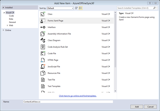The image size is (160, 111).
Task: Click the 'Interface' template name
Action: pyautogui.click(x=52, y=27)
